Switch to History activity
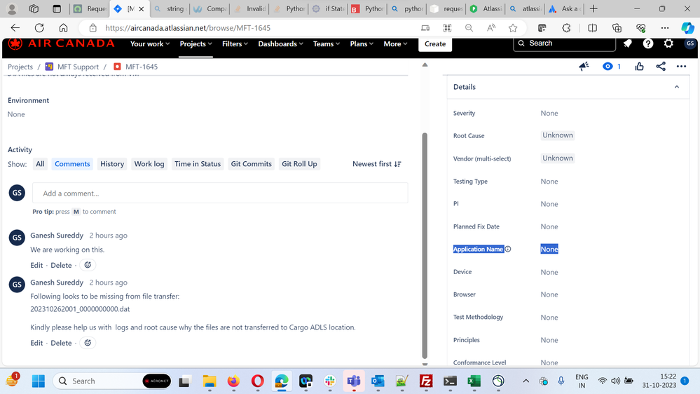This screenshot has width=700, height=394. (112, 164)
